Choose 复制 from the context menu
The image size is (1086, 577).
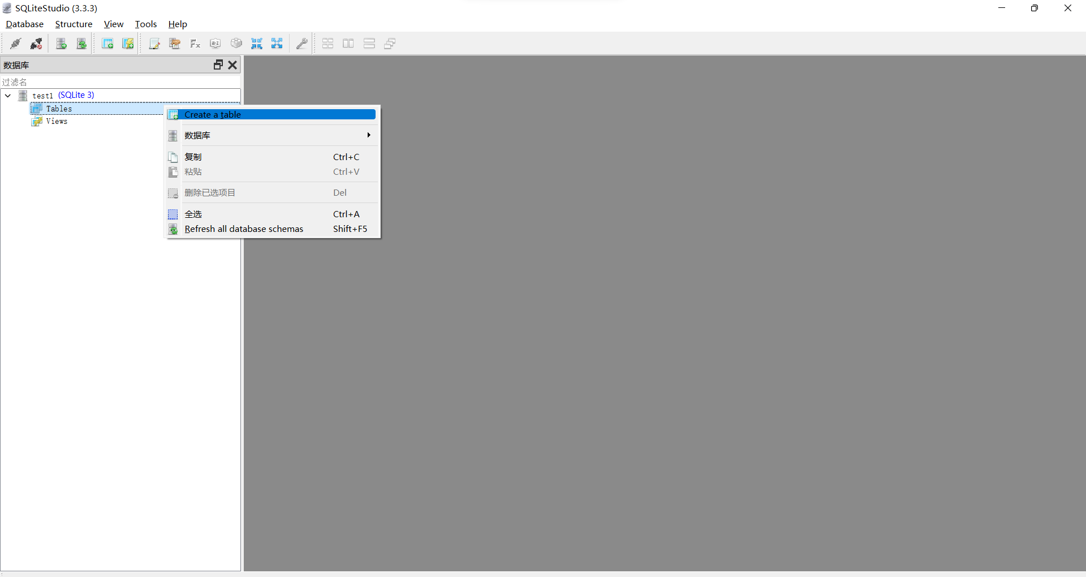[271, 157]
